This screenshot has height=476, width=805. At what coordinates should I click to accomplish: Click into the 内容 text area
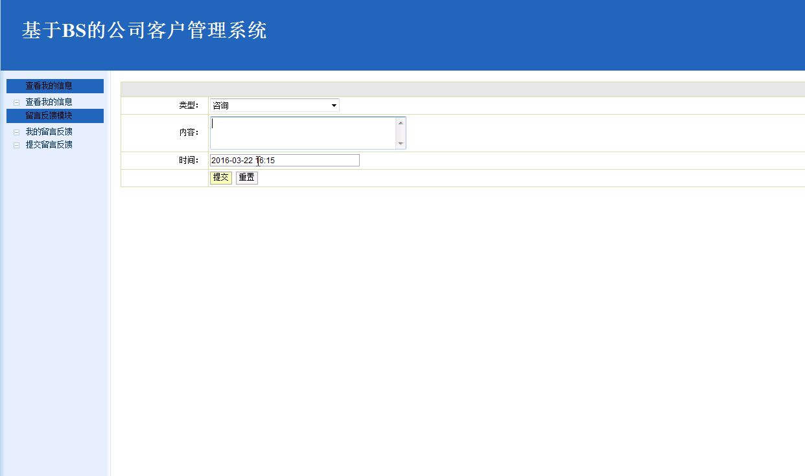pos(303,133)
